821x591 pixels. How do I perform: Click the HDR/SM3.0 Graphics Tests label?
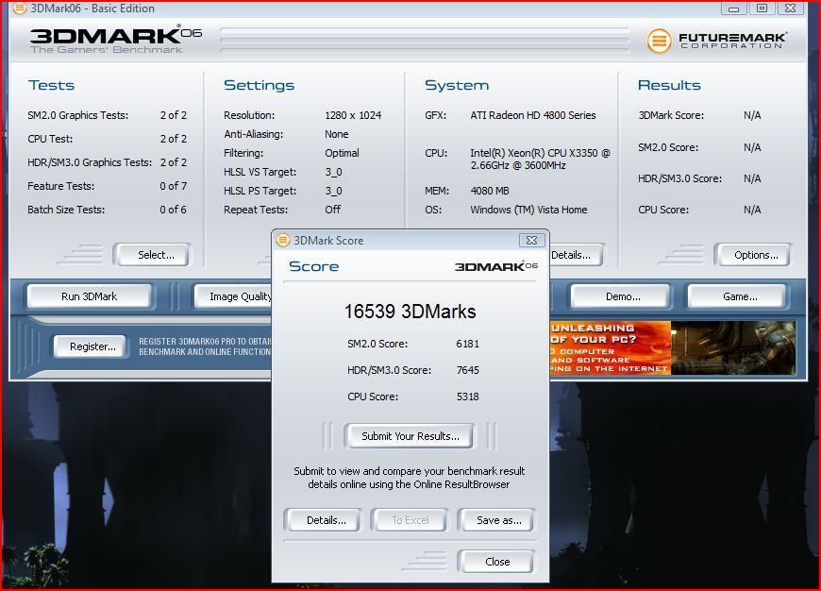[x=90, y=162]
